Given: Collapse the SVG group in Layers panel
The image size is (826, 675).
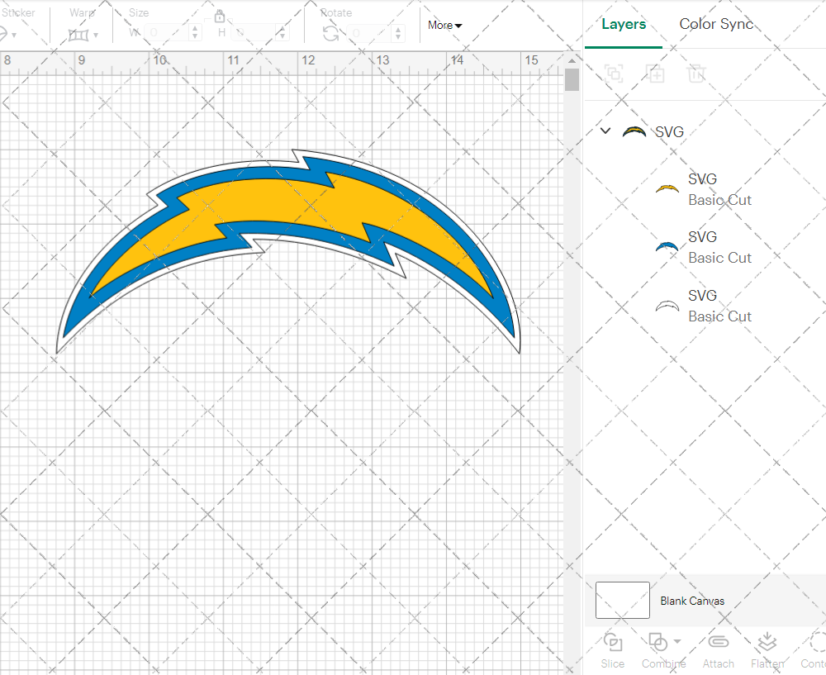Looking at the screenshot, I should [605, 131].
